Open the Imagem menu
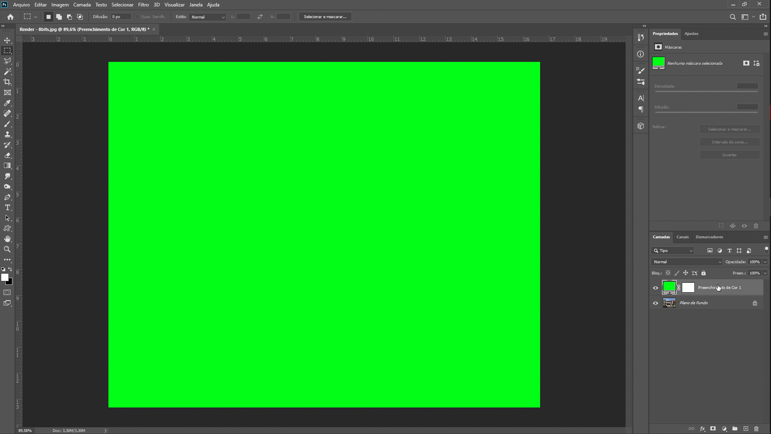Screen dimensions: 771x434 click(x=60, y=5)
